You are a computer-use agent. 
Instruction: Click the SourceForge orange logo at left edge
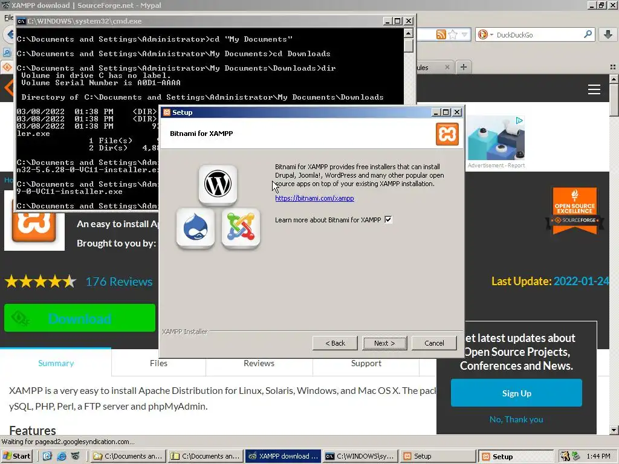pos(8,88)
